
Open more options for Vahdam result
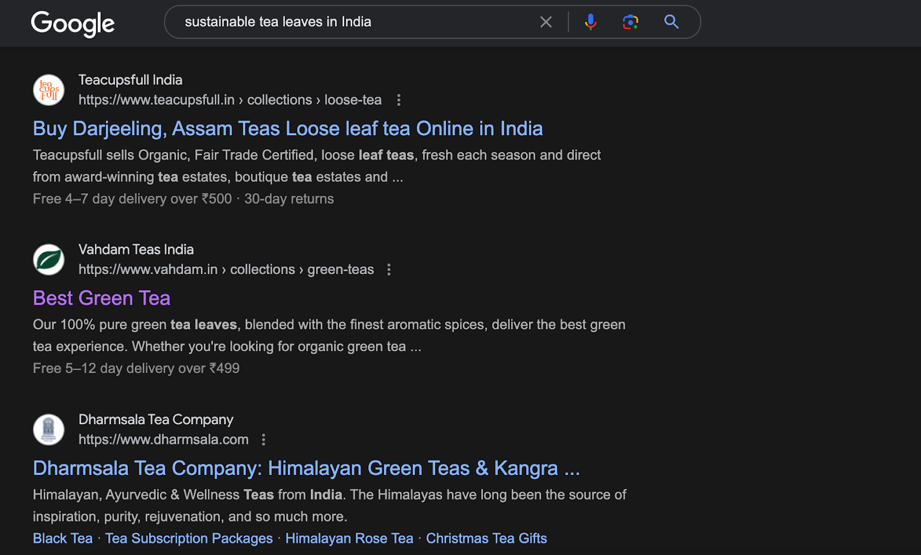pos(389,269)
